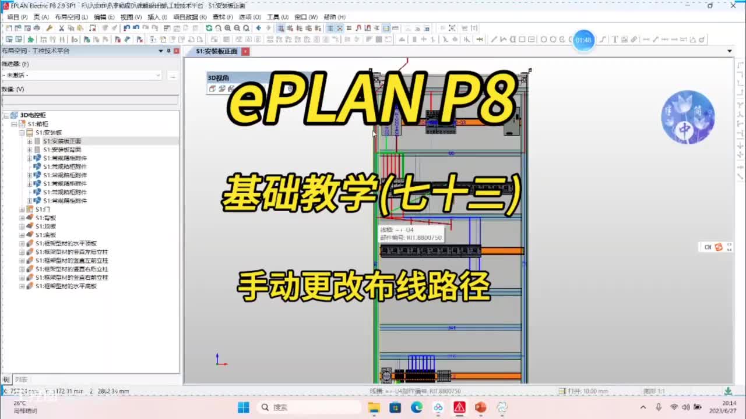
Task: Select S1:安装板正面 in the tree
Action: (62, 141)
